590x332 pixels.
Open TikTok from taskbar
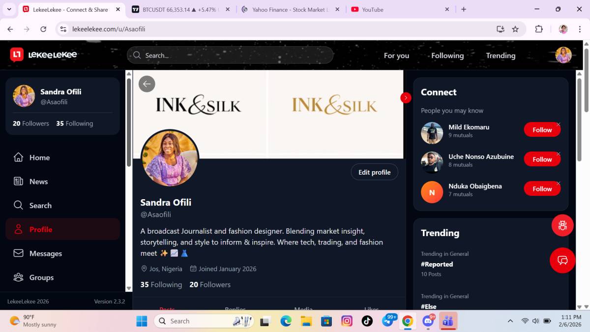point(367,321)
